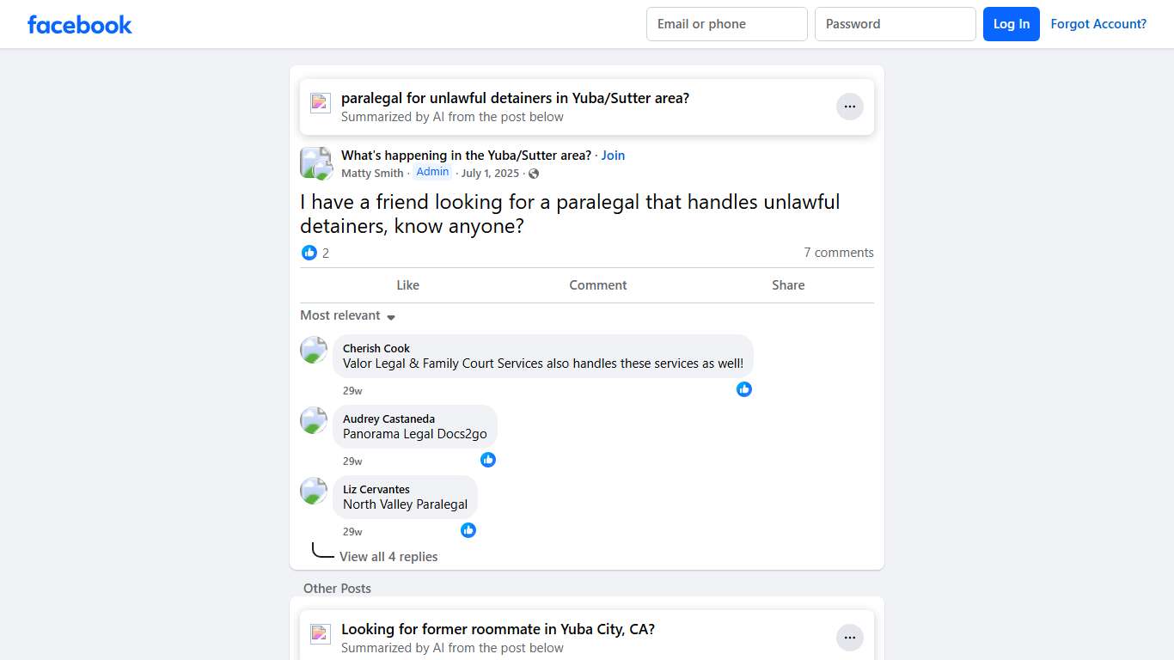
Task: Like the paralegal post
Action: click(x=407, y=285)
